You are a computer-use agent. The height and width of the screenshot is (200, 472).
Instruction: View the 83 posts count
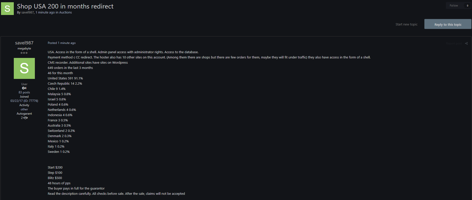coord(24,92)
